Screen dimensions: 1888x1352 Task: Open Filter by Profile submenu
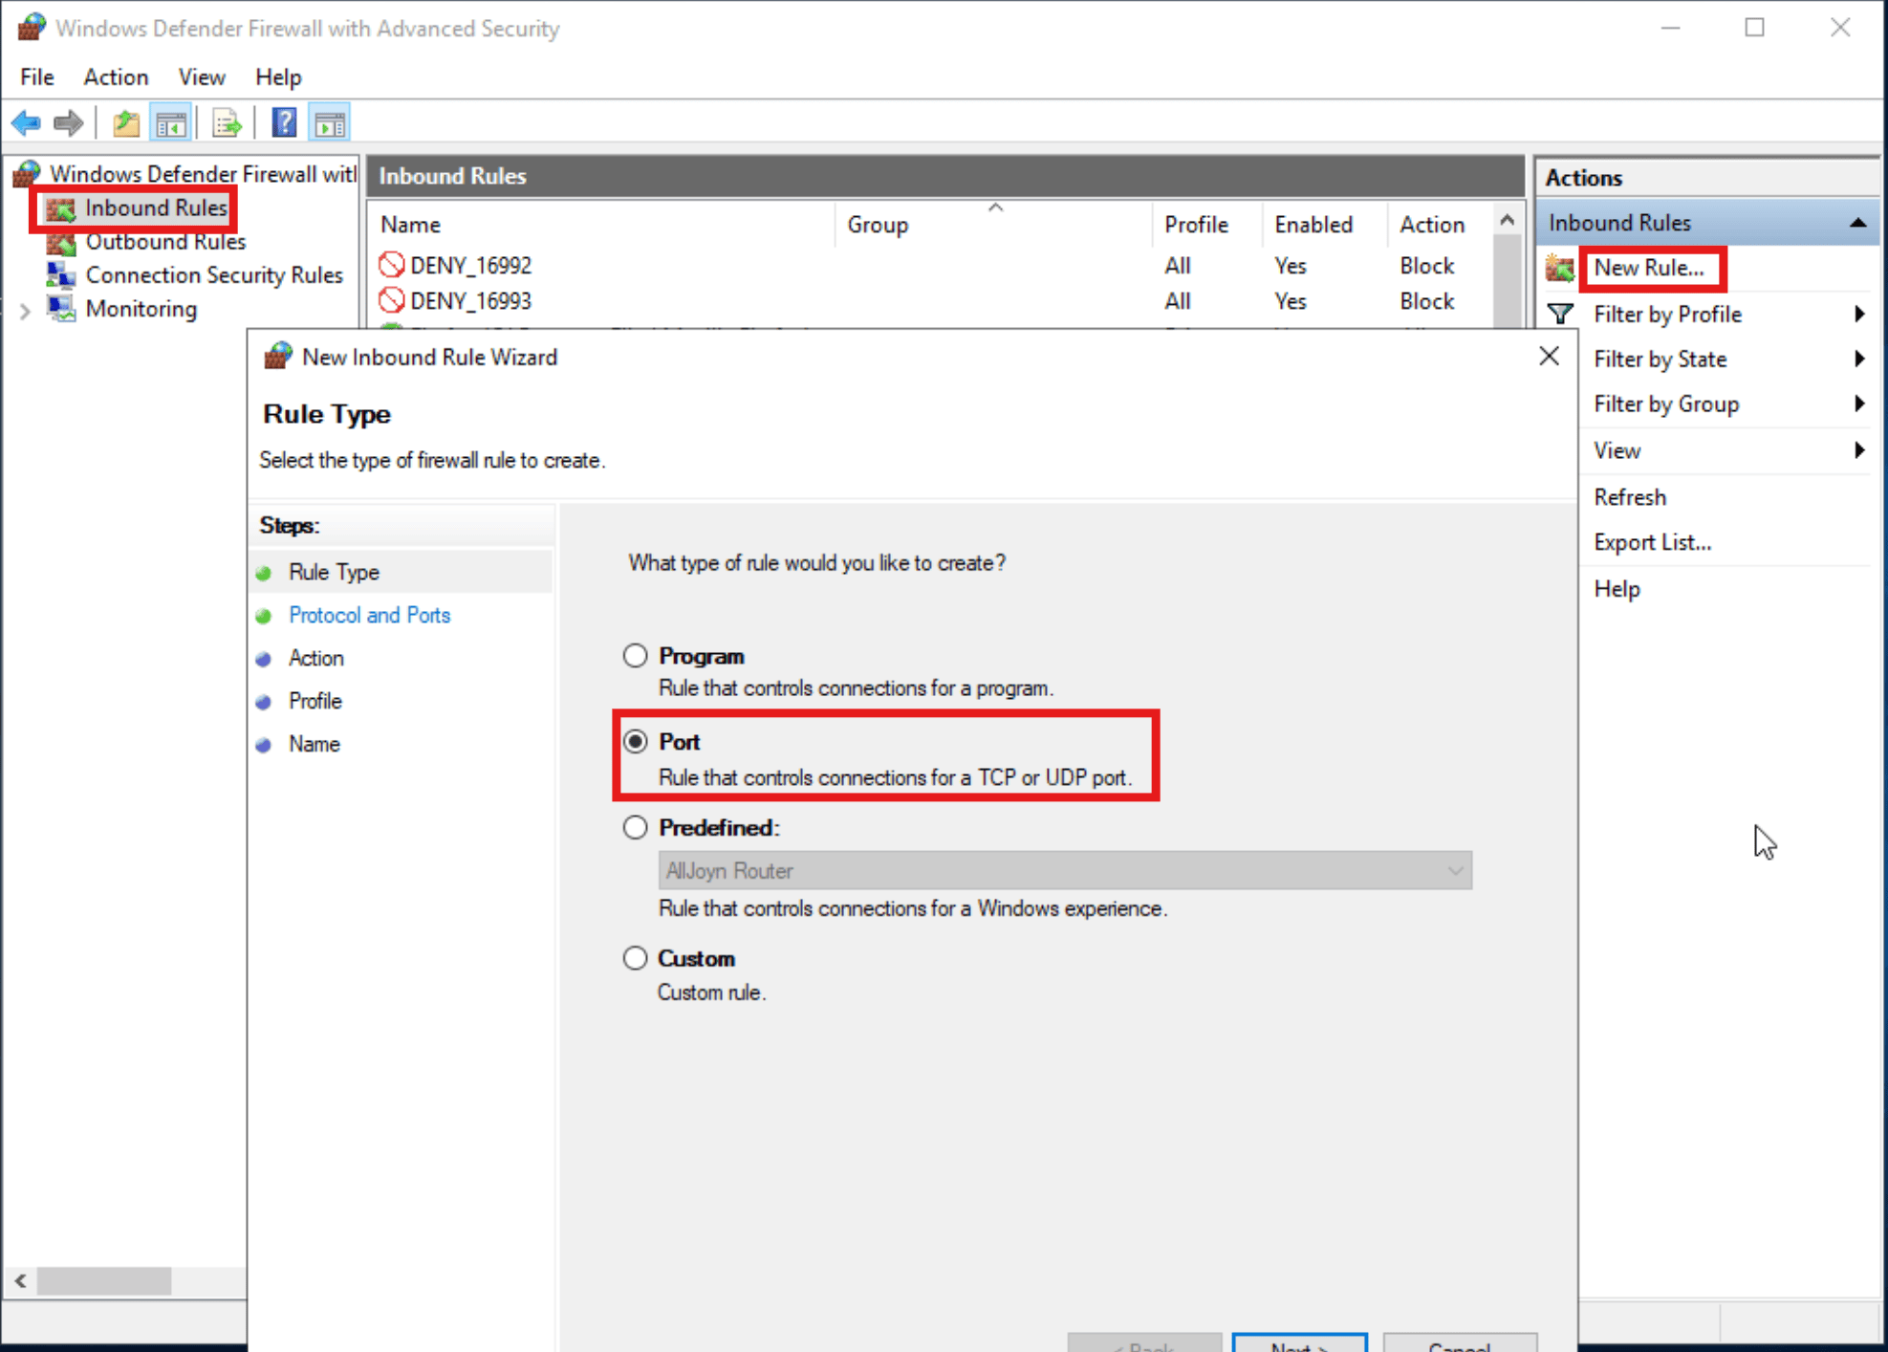(x=1667, y=314)
